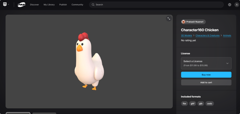The width and height of the screenshot is (240, 114).
Task: Click the Add to cart button
Action: 206,82
